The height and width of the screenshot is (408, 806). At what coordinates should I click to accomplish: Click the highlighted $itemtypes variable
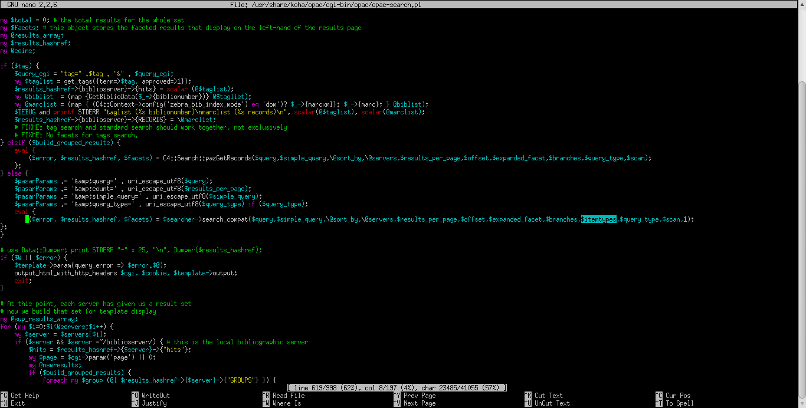[598, 219]
